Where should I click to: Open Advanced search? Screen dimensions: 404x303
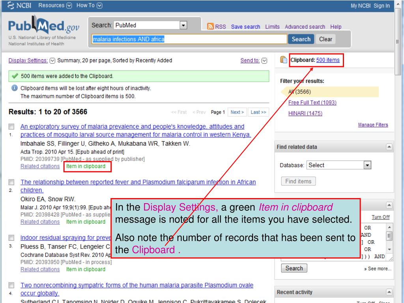coord(305,27)
